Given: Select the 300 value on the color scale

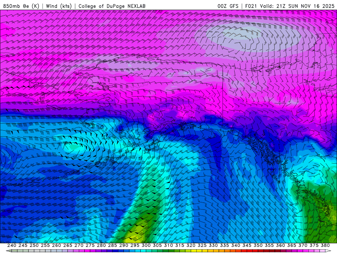Looking at the screenshot, I should (x=146, y=245).
